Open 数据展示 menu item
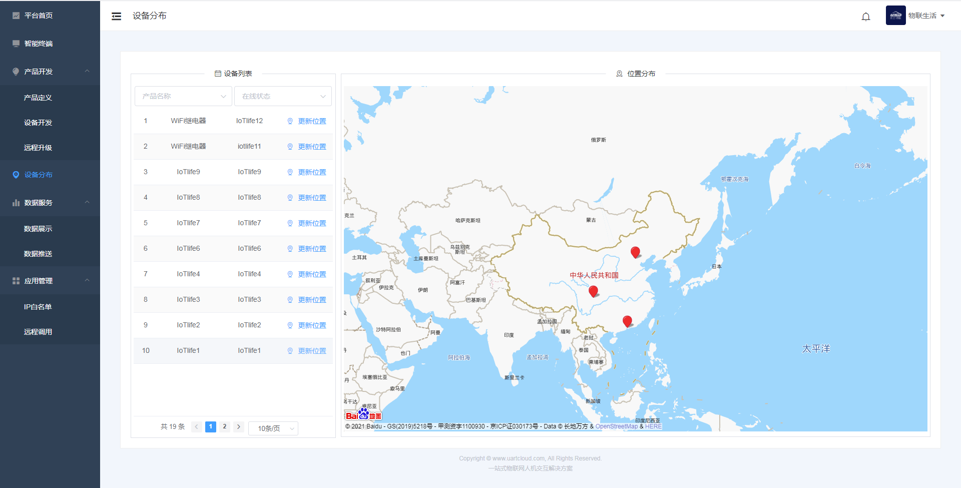 coord(50,229)
